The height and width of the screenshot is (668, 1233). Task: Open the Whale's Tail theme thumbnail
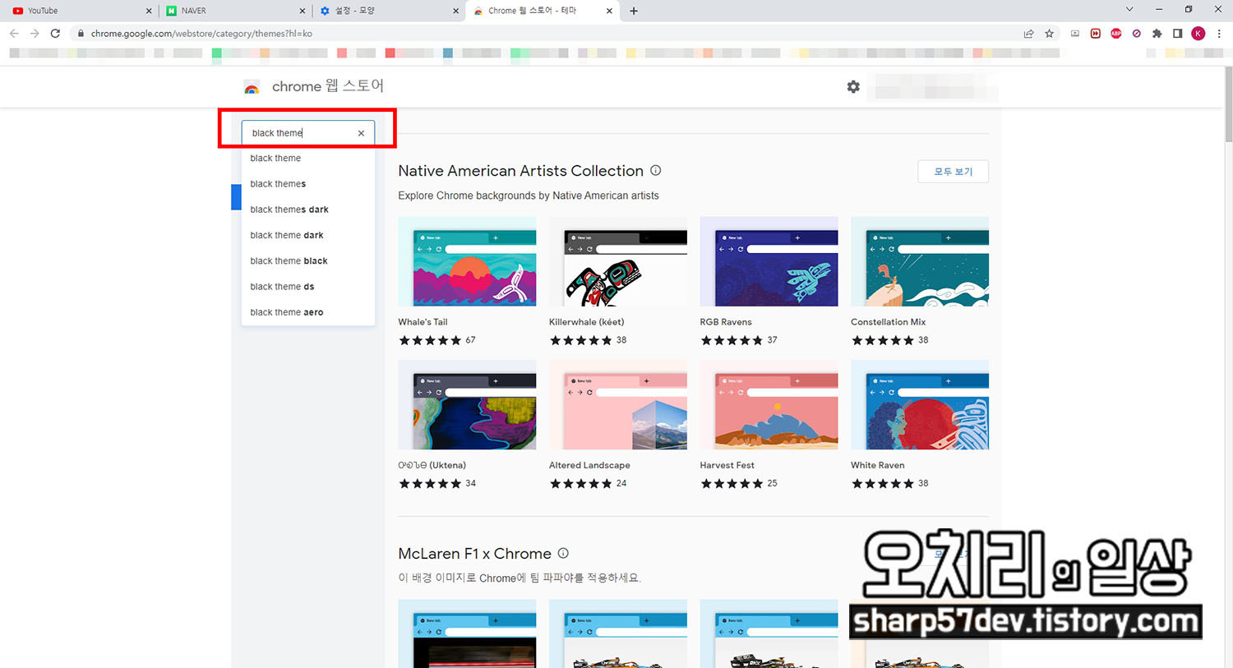pos(467,261)
